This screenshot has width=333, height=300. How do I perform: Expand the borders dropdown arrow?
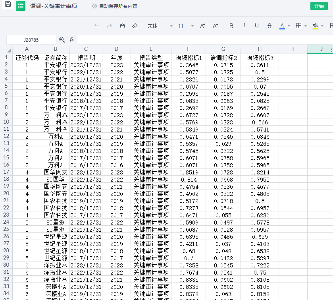(306, 26)
